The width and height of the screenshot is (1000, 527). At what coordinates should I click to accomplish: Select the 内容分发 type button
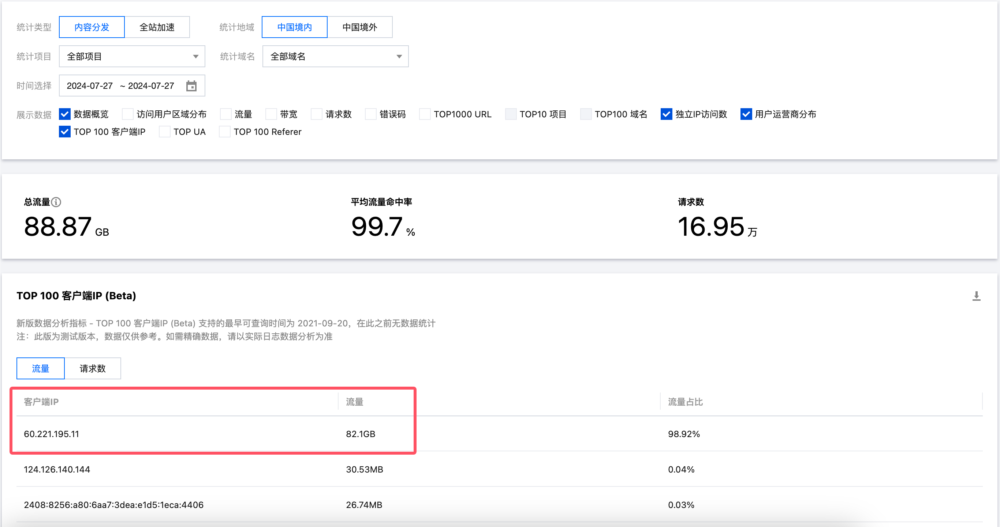pyautogui.click(x=92, y=27)
